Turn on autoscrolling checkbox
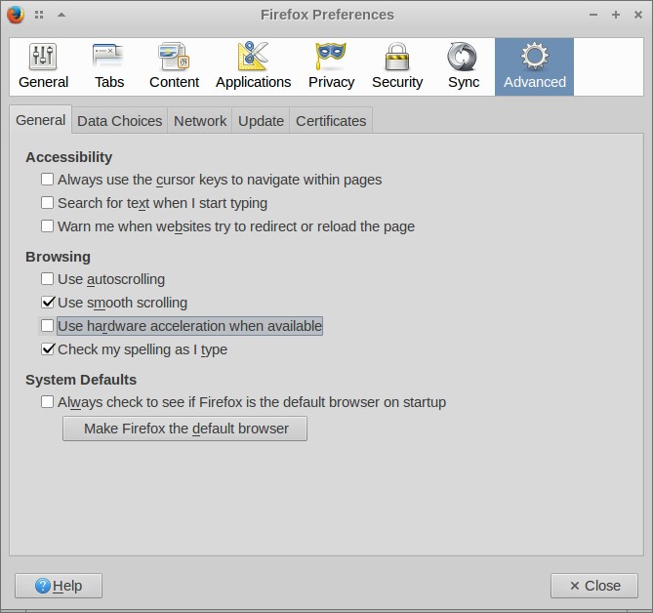The image size is (653, 613). tap(48, 279)
